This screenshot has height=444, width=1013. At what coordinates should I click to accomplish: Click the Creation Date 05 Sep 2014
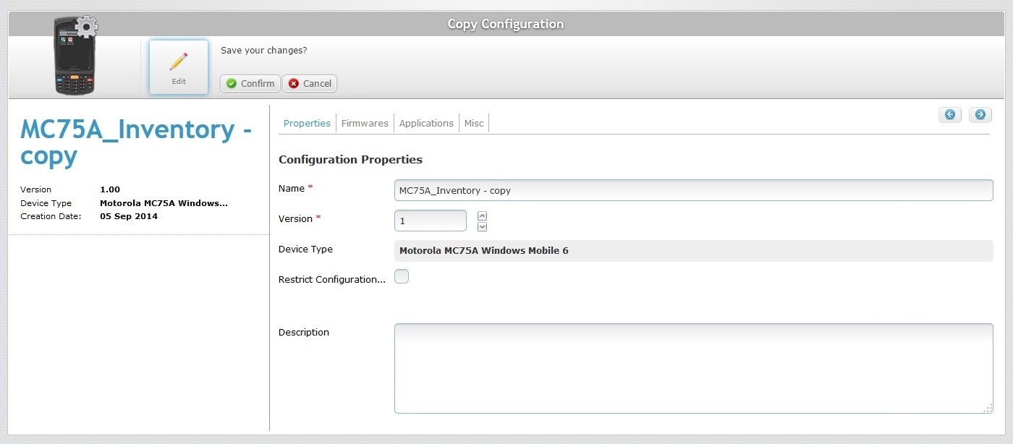tap(129, 216)
